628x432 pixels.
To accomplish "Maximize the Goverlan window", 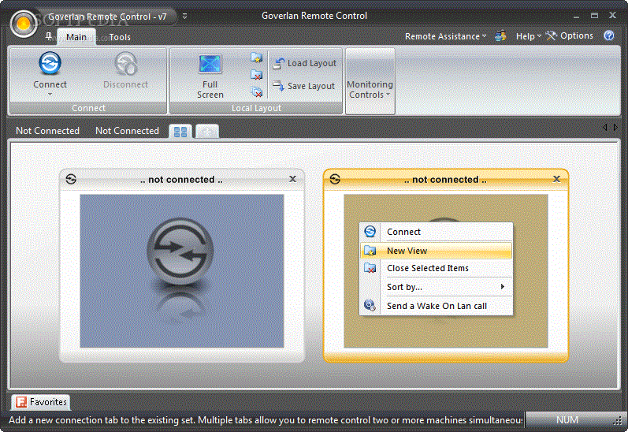I will point(595,16).
